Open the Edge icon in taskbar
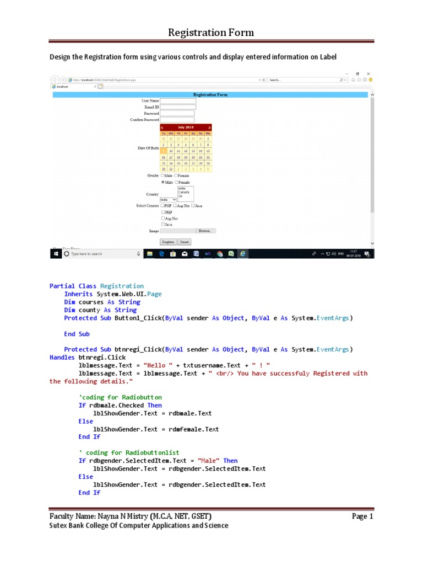 pos(161,254)
